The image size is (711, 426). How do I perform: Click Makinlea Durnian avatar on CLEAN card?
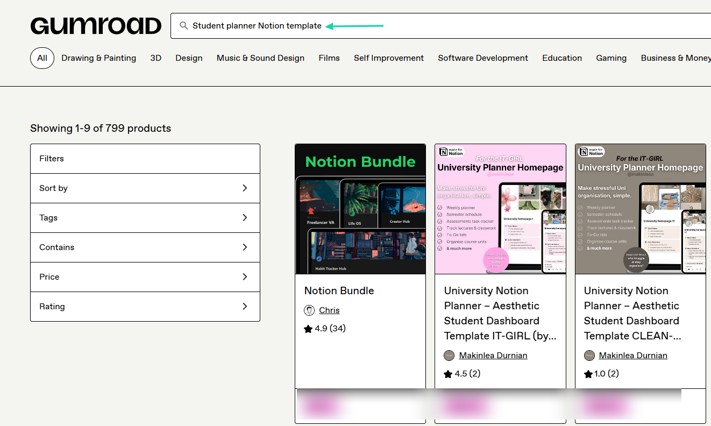[x=589, y=356]
